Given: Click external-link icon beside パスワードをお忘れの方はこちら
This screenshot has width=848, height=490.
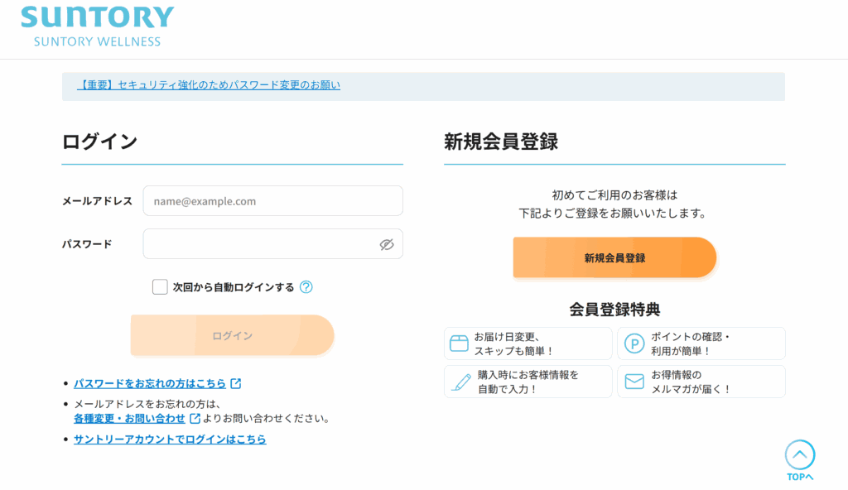Looking at the screenshot, I should [236, 383].
